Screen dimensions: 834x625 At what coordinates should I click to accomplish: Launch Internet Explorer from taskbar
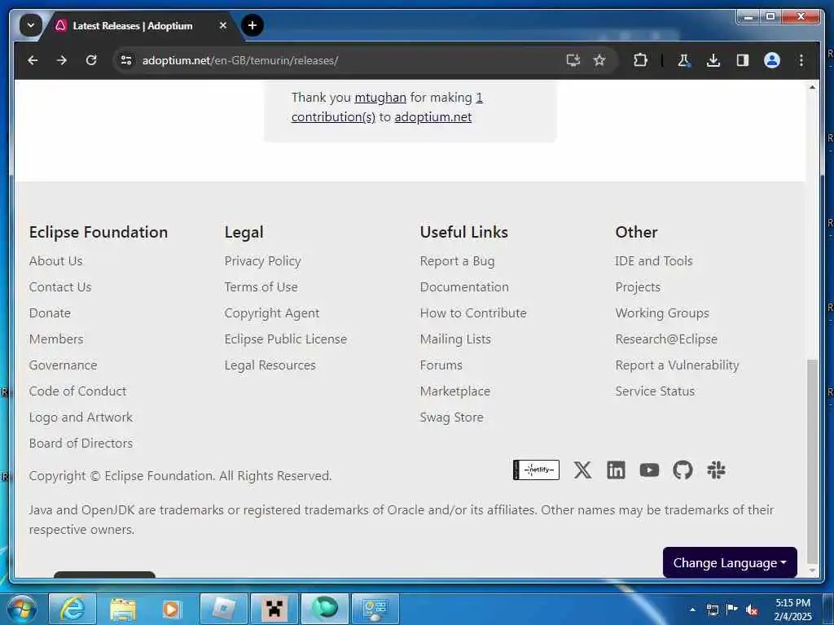pyautogui.click(x=72, y=609)
